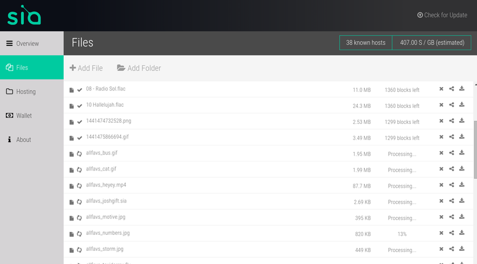Share allfavs_storm.jpg file
The height and width of the screenshot is (264, 477).
[x=451, y=249]
